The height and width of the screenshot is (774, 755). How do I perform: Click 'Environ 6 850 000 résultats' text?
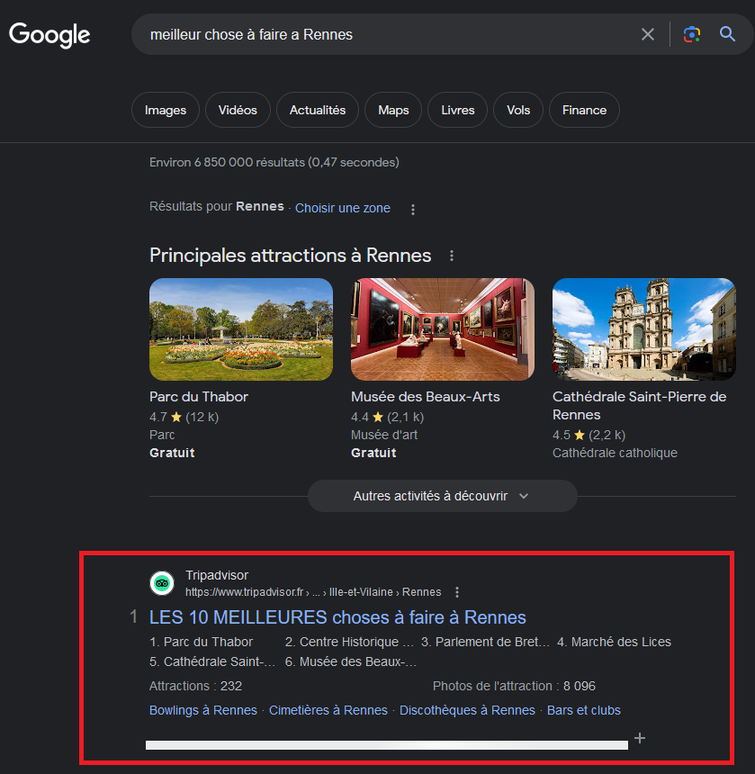click(274, 162)
